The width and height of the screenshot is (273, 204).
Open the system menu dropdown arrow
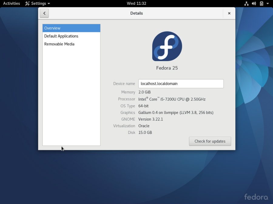(x=268, y=4)
